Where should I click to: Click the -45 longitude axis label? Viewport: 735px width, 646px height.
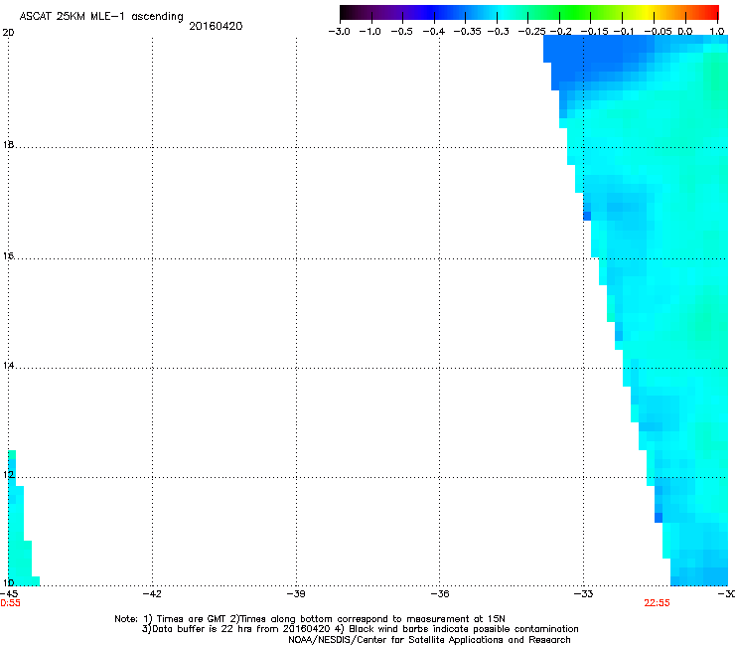(9, 594)
